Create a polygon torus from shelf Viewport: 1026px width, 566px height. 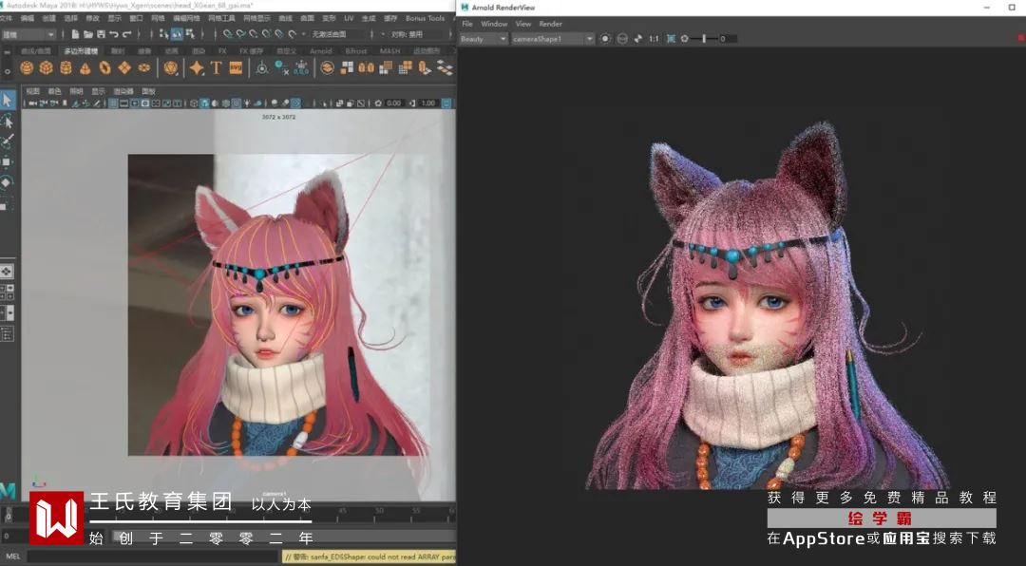(x=104, y=67)
